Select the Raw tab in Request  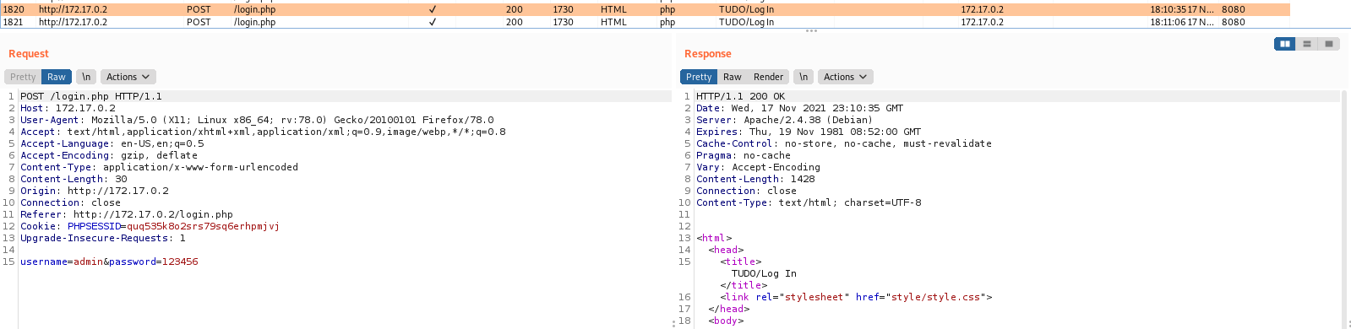(57, 77)
